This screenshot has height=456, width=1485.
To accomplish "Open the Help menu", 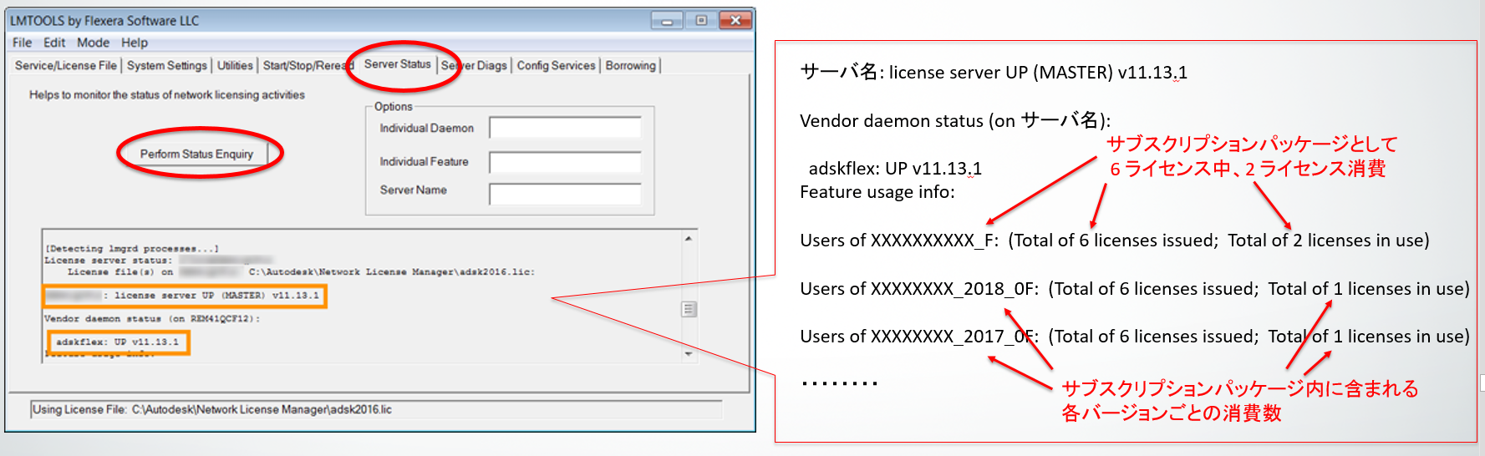I will coord(134,43).
